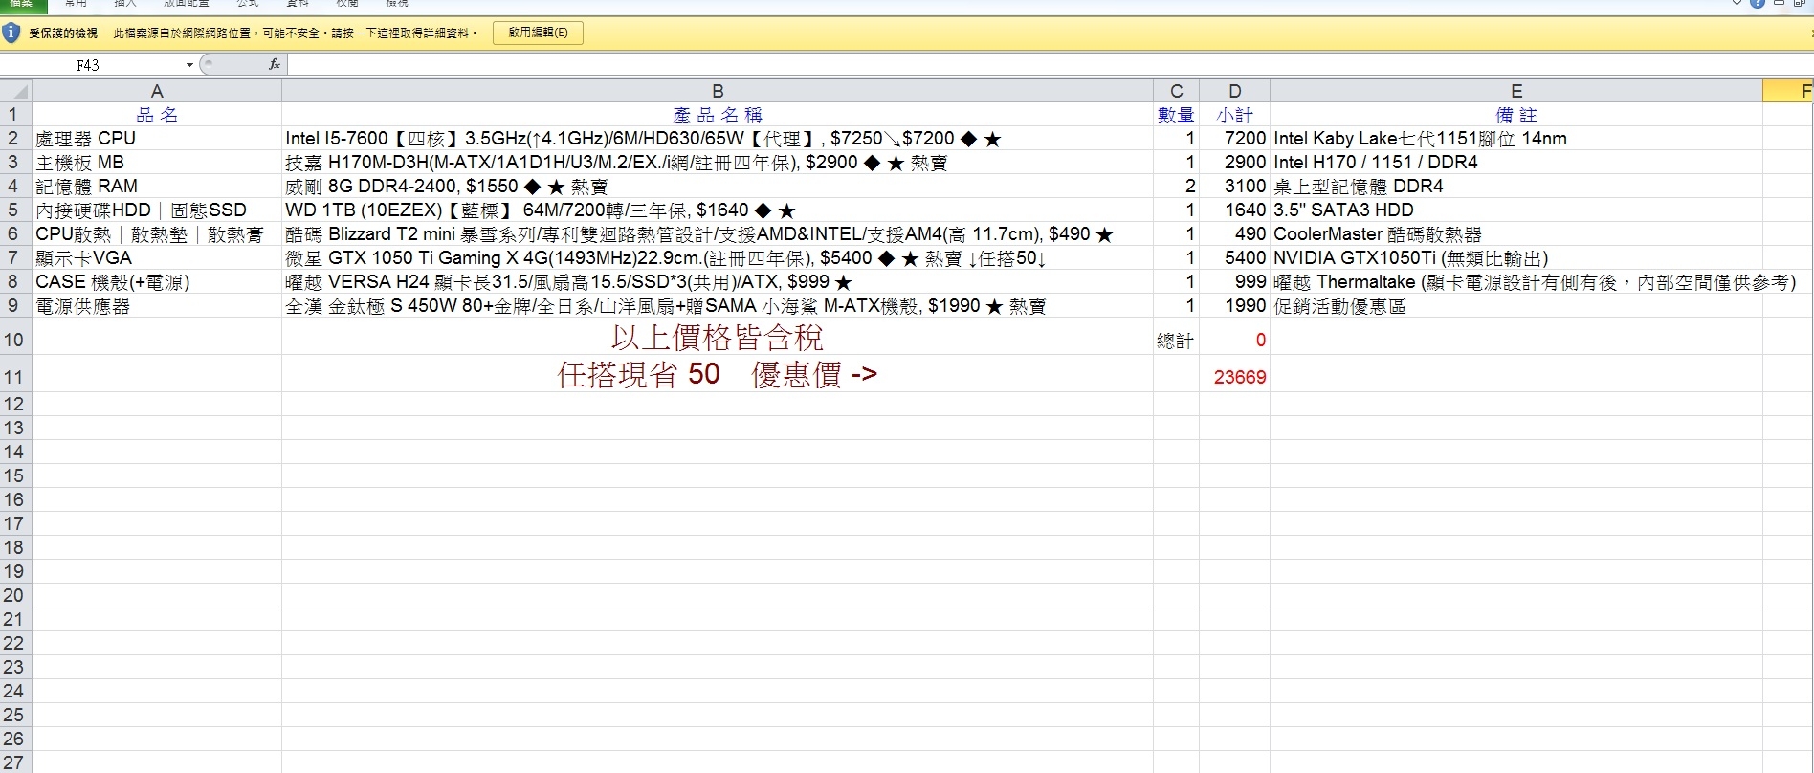Open the Name Box dropdown arrow
The width and height of the screenshot is (1814, 773).
coord(189,65)
